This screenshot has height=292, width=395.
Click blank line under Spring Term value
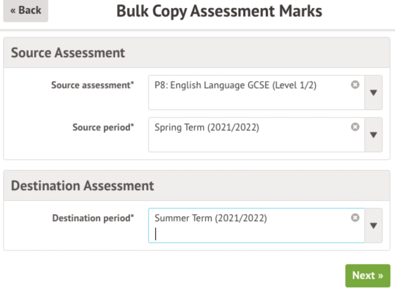246,142
